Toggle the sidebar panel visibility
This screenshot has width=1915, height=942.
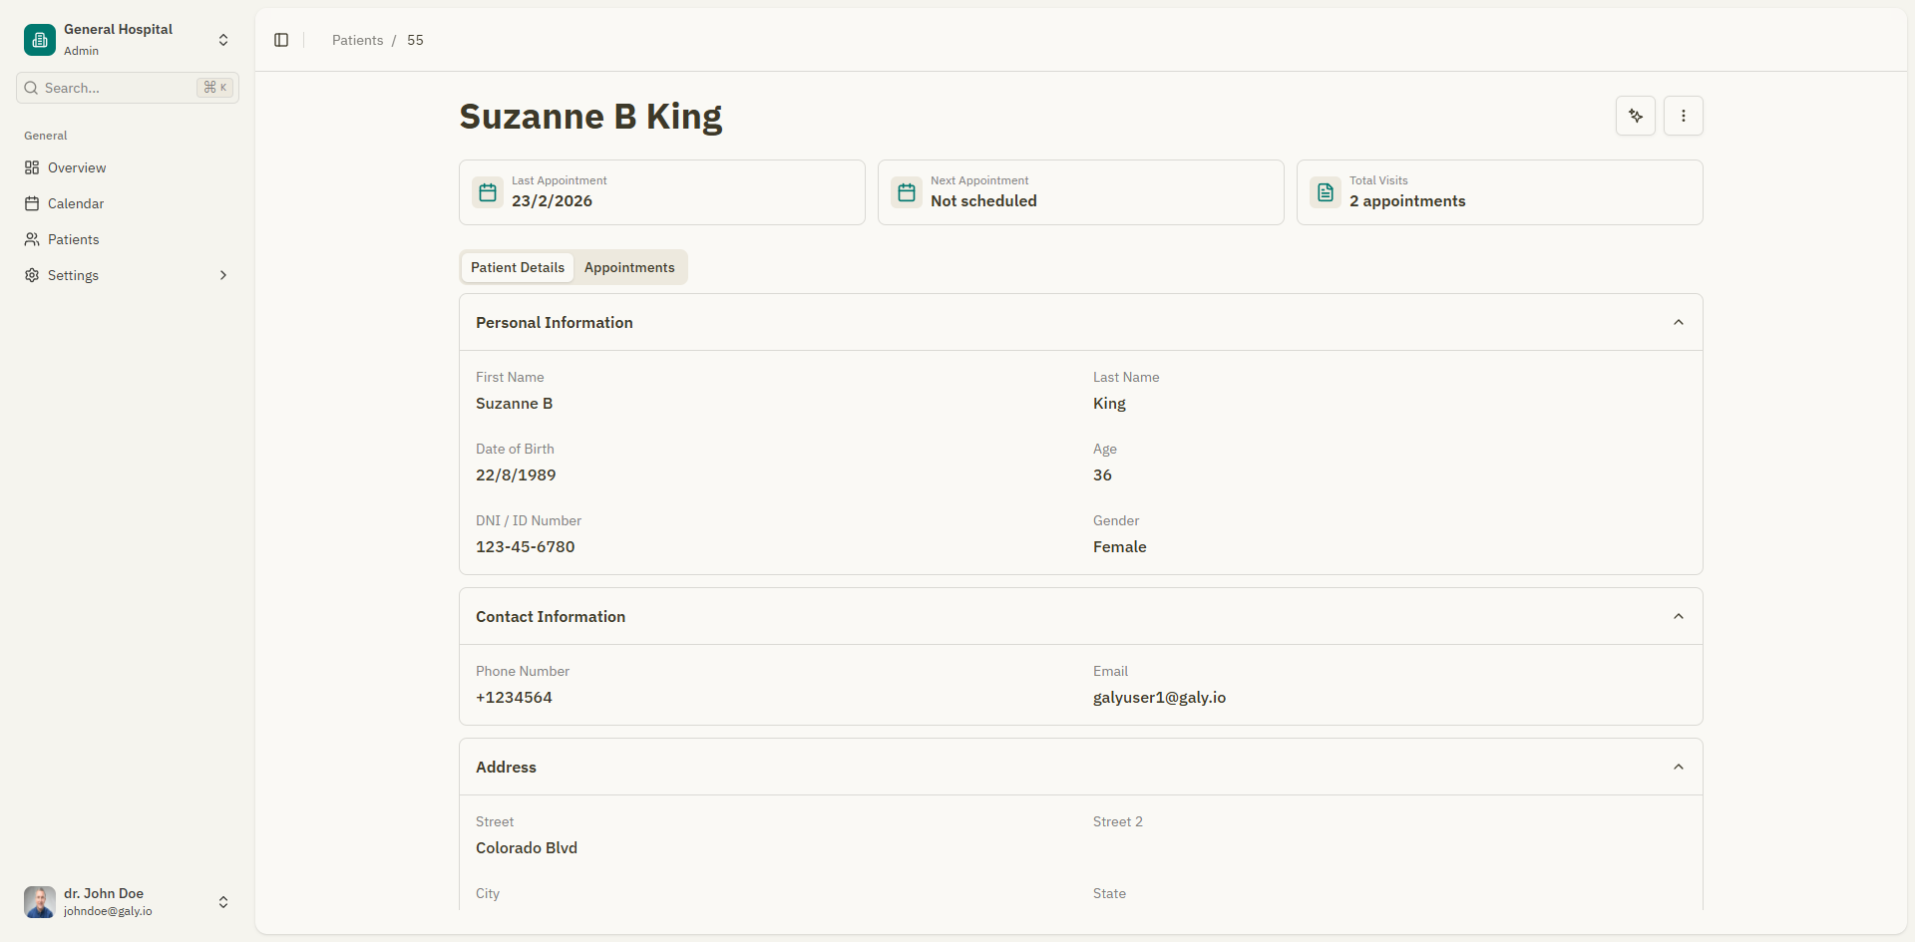280,40
